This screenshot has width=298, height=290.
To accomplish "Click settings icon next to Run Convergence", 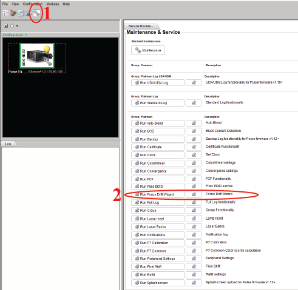I will tap(194, 171).
